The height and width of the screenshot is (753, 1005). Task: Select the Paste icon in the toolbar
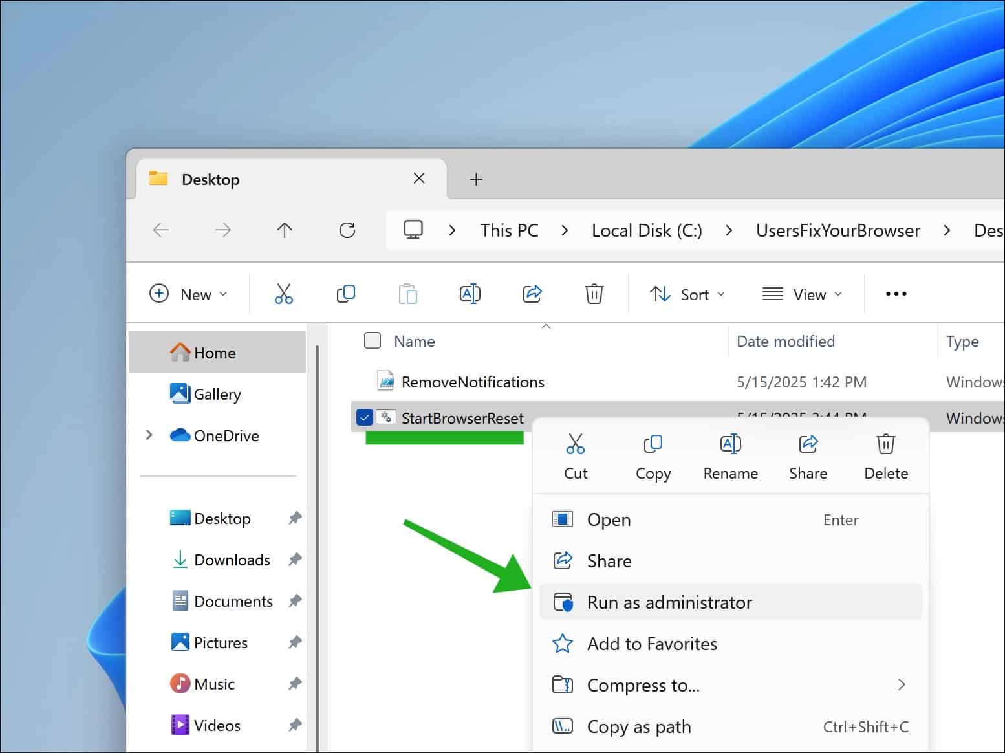tap(408, 294)
